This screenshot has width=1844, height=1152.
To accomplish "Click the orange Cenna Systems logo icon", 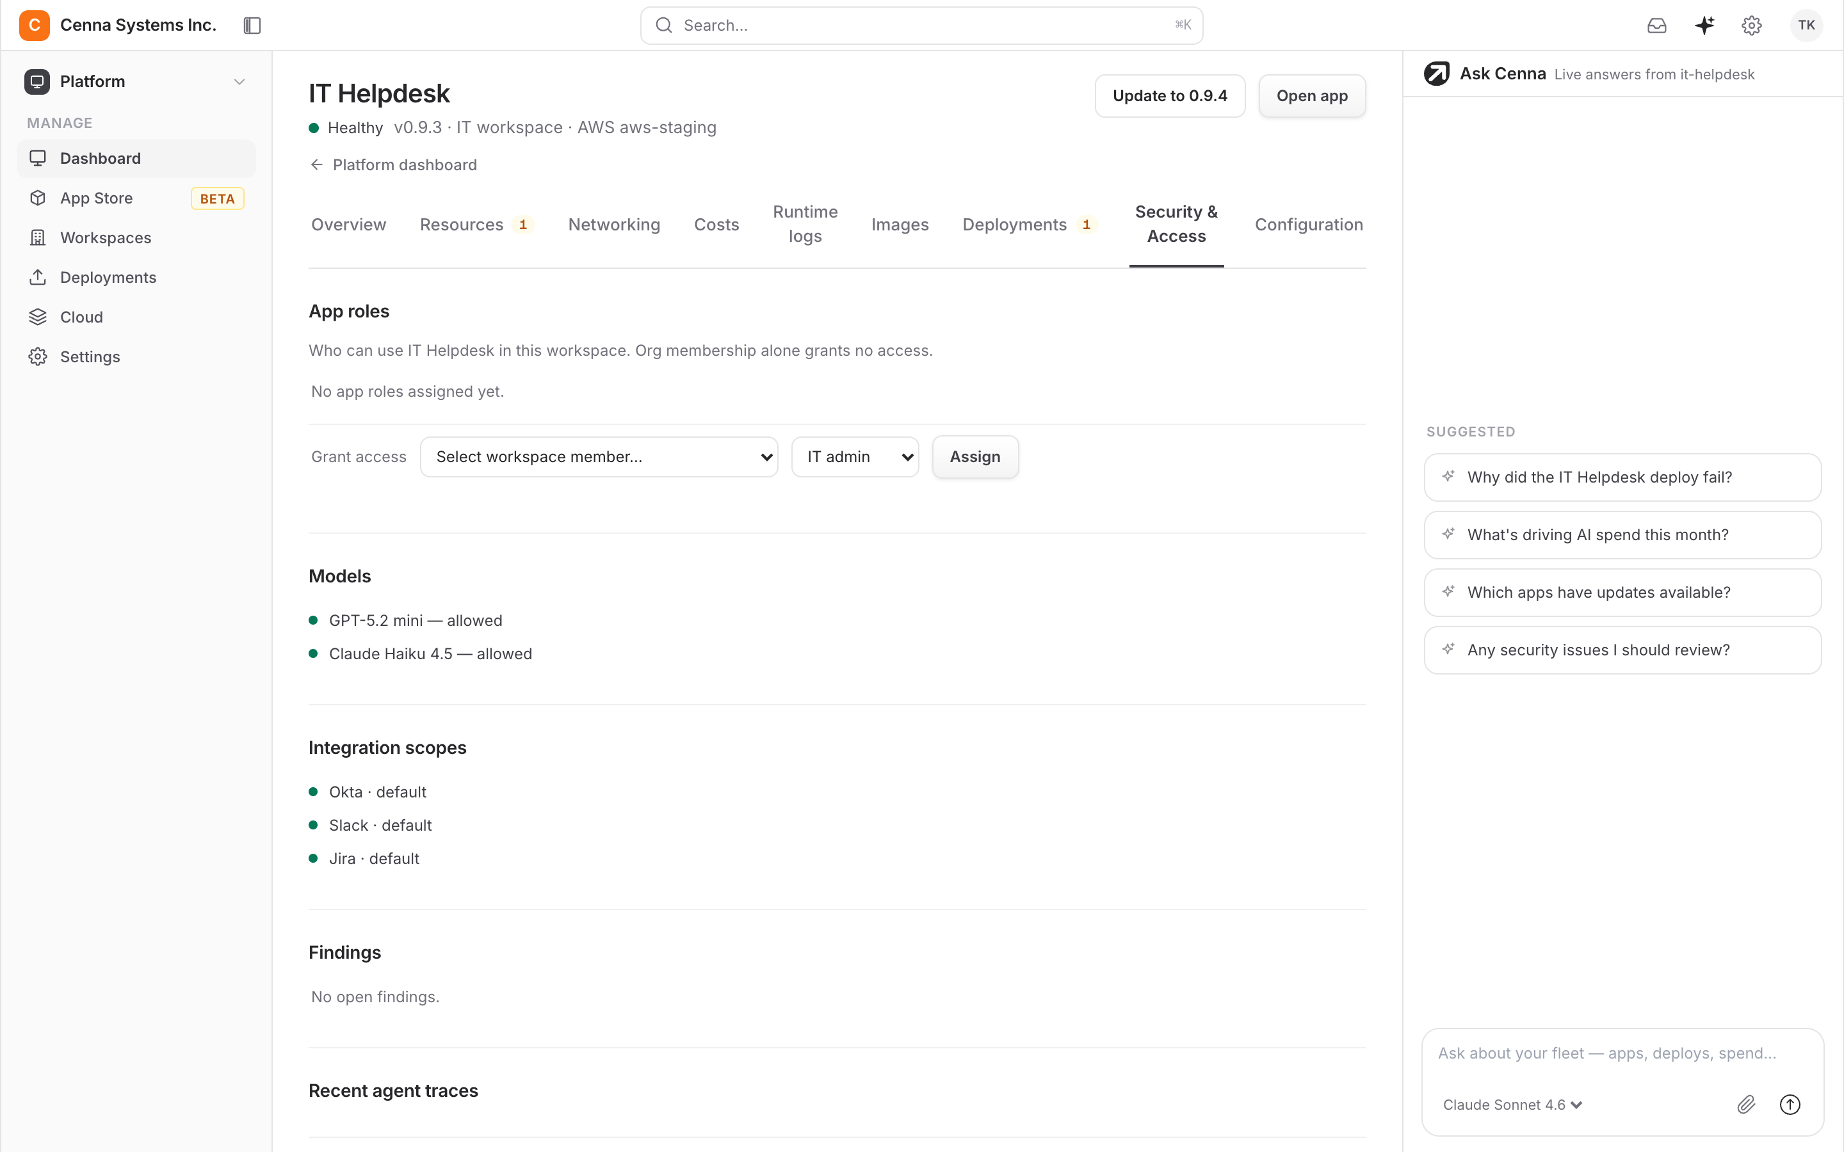I will [x=35, y=25].
